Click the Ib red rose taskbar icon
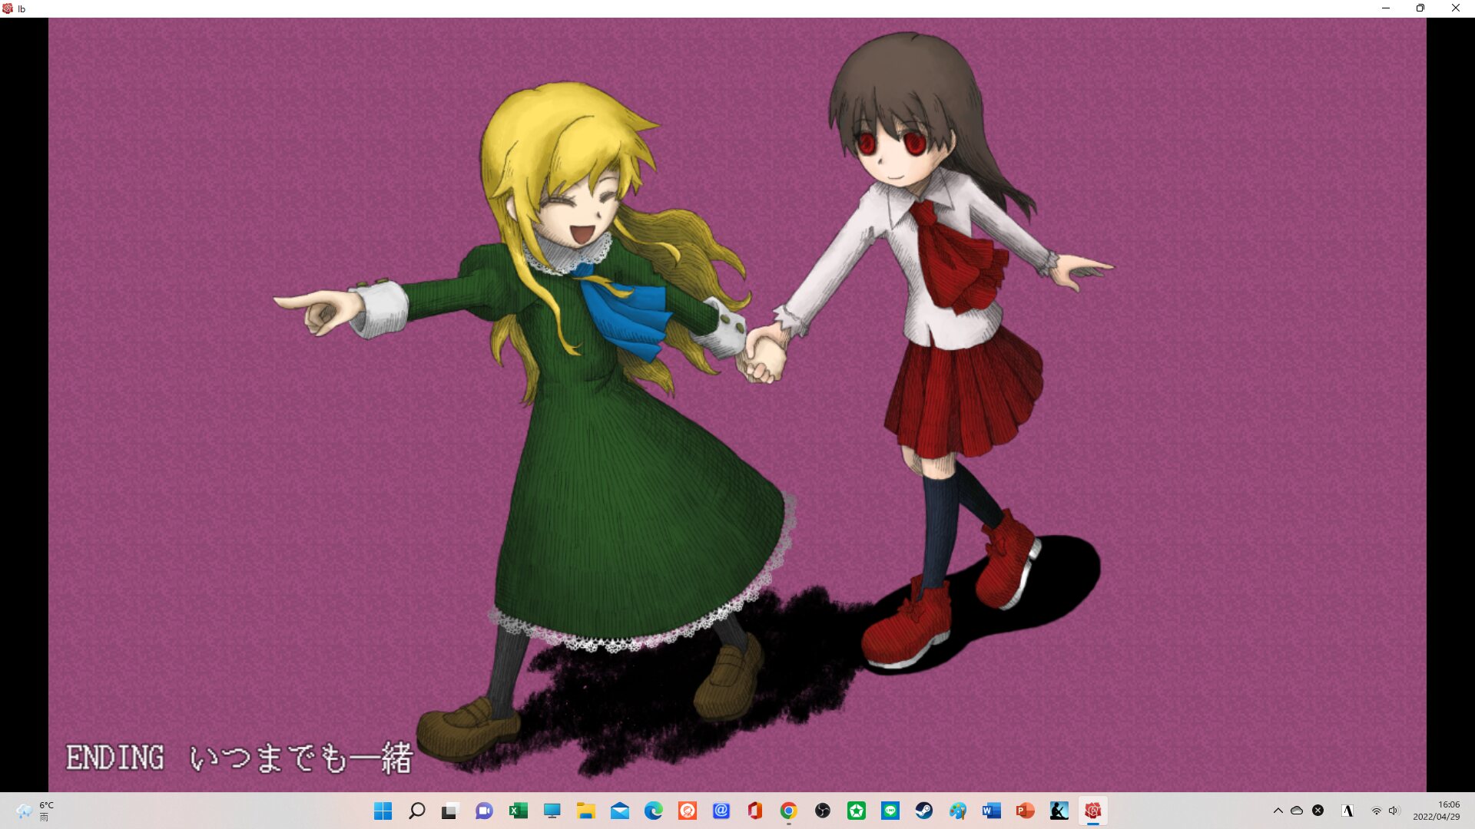 coord(1092,811)
